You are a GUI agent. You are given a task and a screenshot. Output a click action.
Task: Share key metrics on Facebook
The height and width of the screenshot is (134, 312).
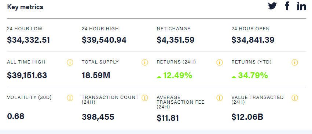click(287, 6)
